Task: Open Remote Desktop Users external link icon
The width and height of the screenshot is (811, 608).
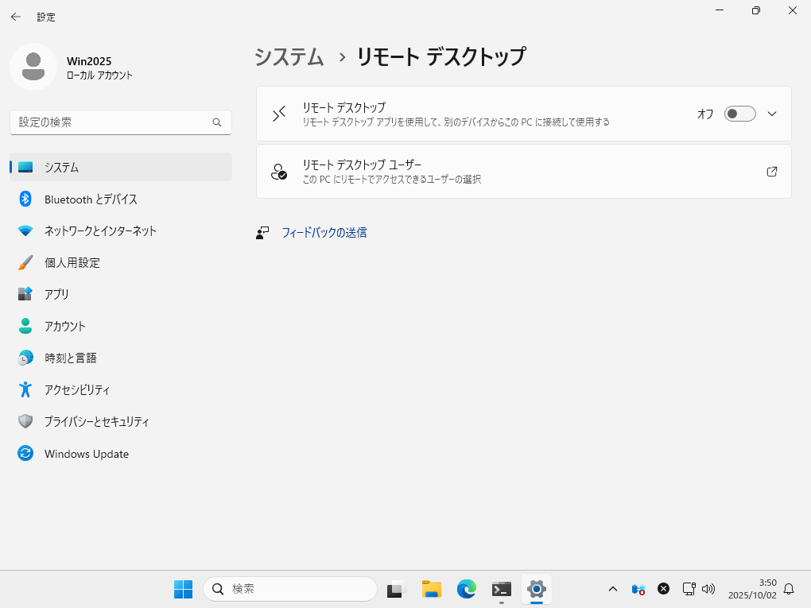Action: point(771,172)
